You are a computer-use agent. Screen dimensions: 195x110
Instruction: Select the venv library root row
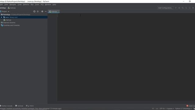(x=24, y=17)
